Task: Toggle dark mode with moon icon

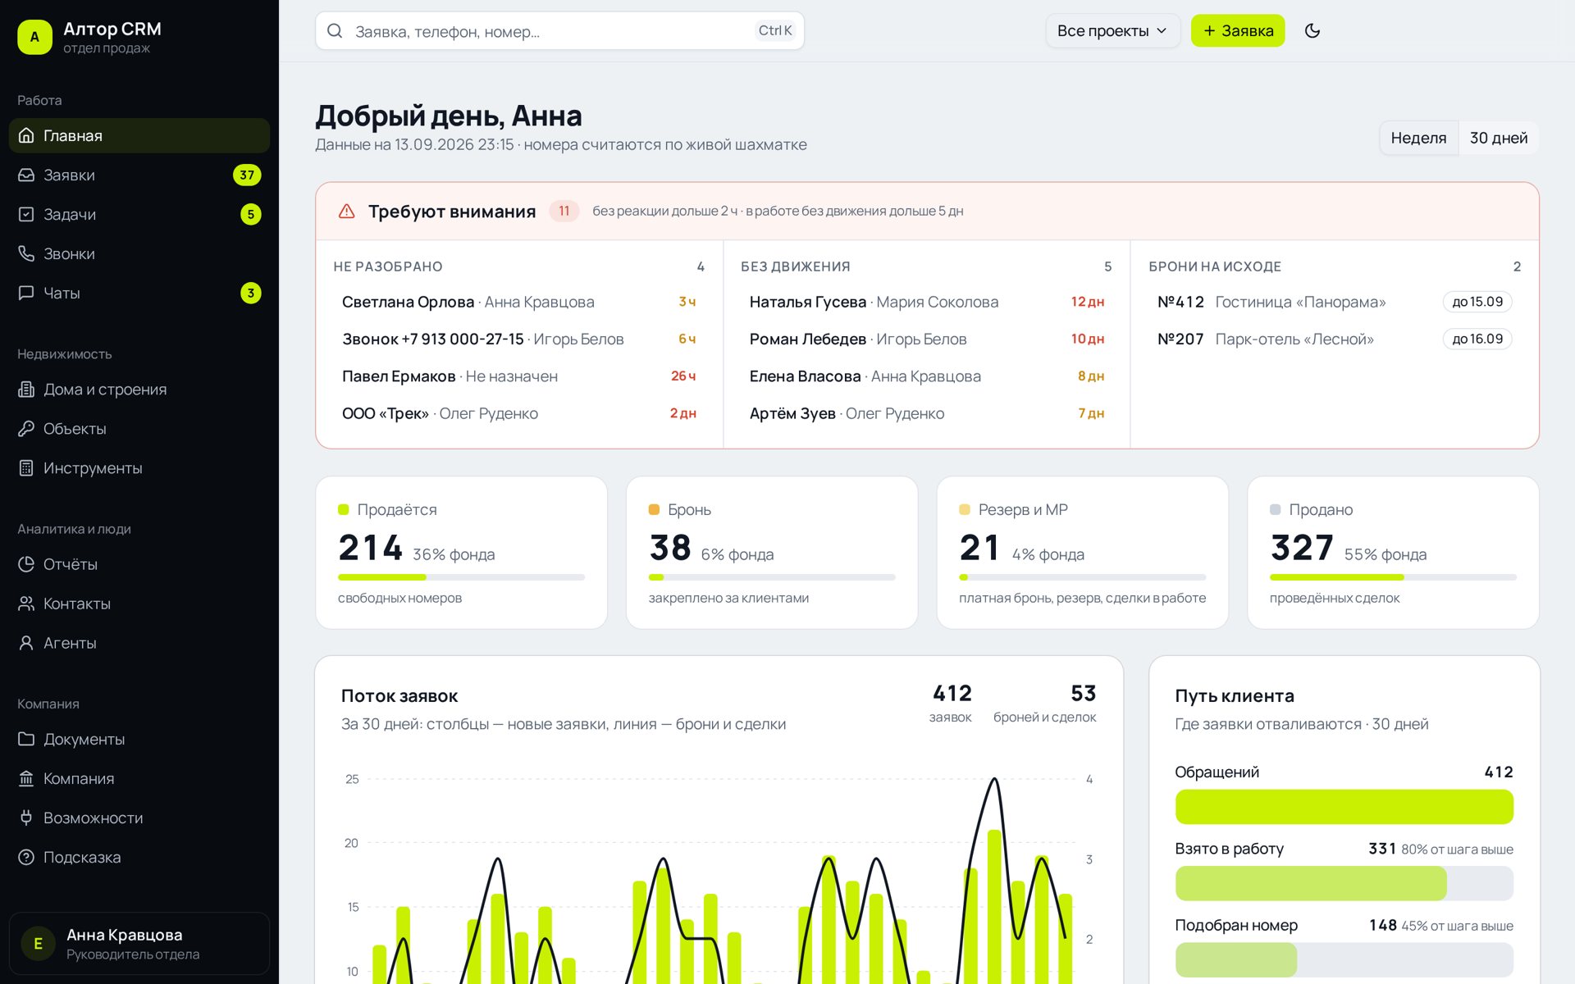Action: tap(1312, 30)
